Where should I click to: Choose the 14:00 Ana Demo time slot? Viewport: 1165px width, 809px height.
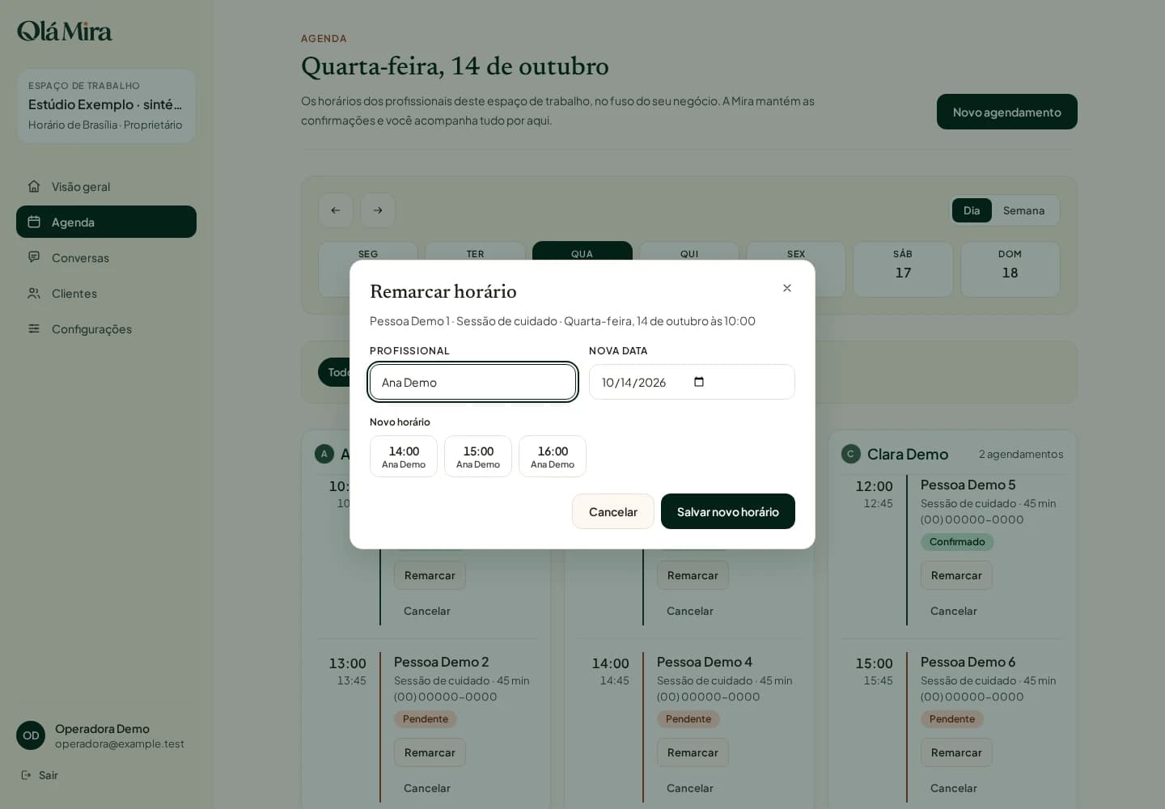(x=404, y=456)
